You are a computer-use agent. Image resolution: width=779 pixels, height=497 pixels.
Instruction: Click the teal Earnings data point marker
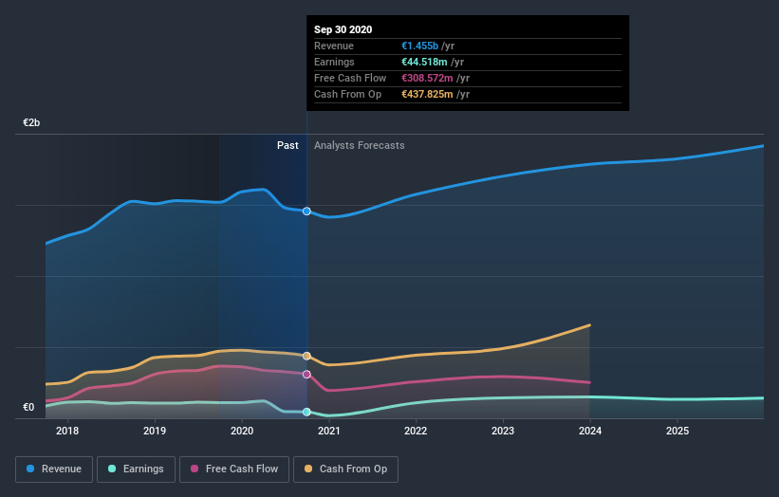click(306, 412)
